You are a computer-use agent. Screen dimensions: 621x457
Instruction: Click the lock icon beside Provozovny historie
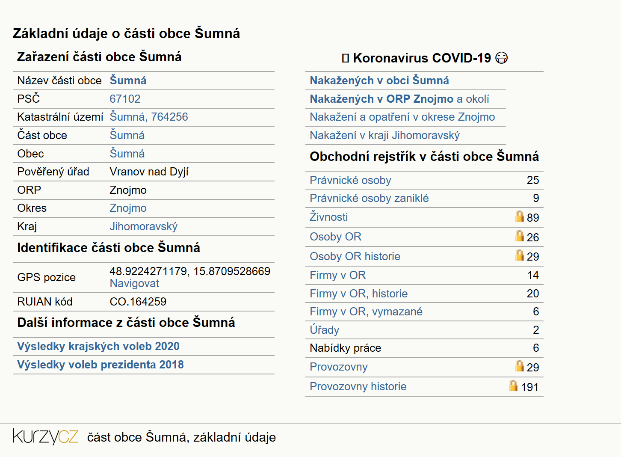tap(513, 386)
